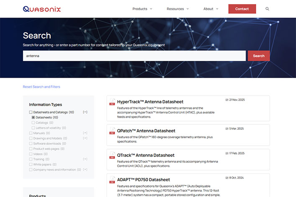The width and height of the screenshot is (296, 197).
Task: Open the HyperTrack Antenna Datasheet PDF icon
Action: (112, 102)
